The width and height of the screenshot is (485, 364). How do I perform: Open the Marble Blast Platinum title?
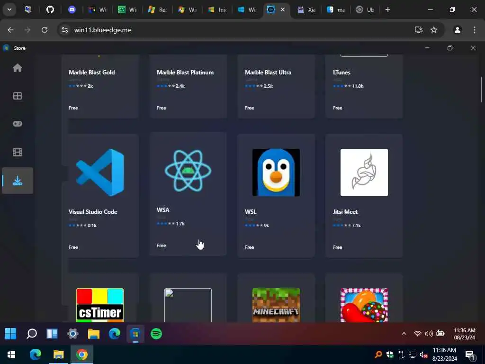tap(185, 73)
